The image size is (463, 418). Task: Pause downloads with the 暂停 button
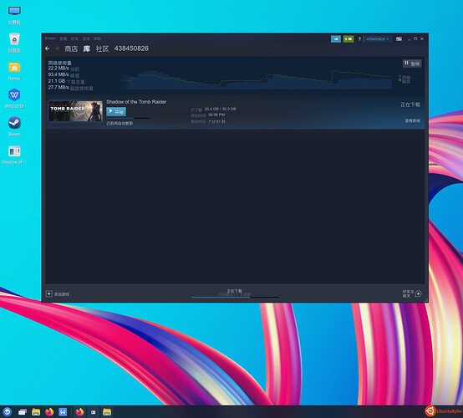tap(412, 64)
